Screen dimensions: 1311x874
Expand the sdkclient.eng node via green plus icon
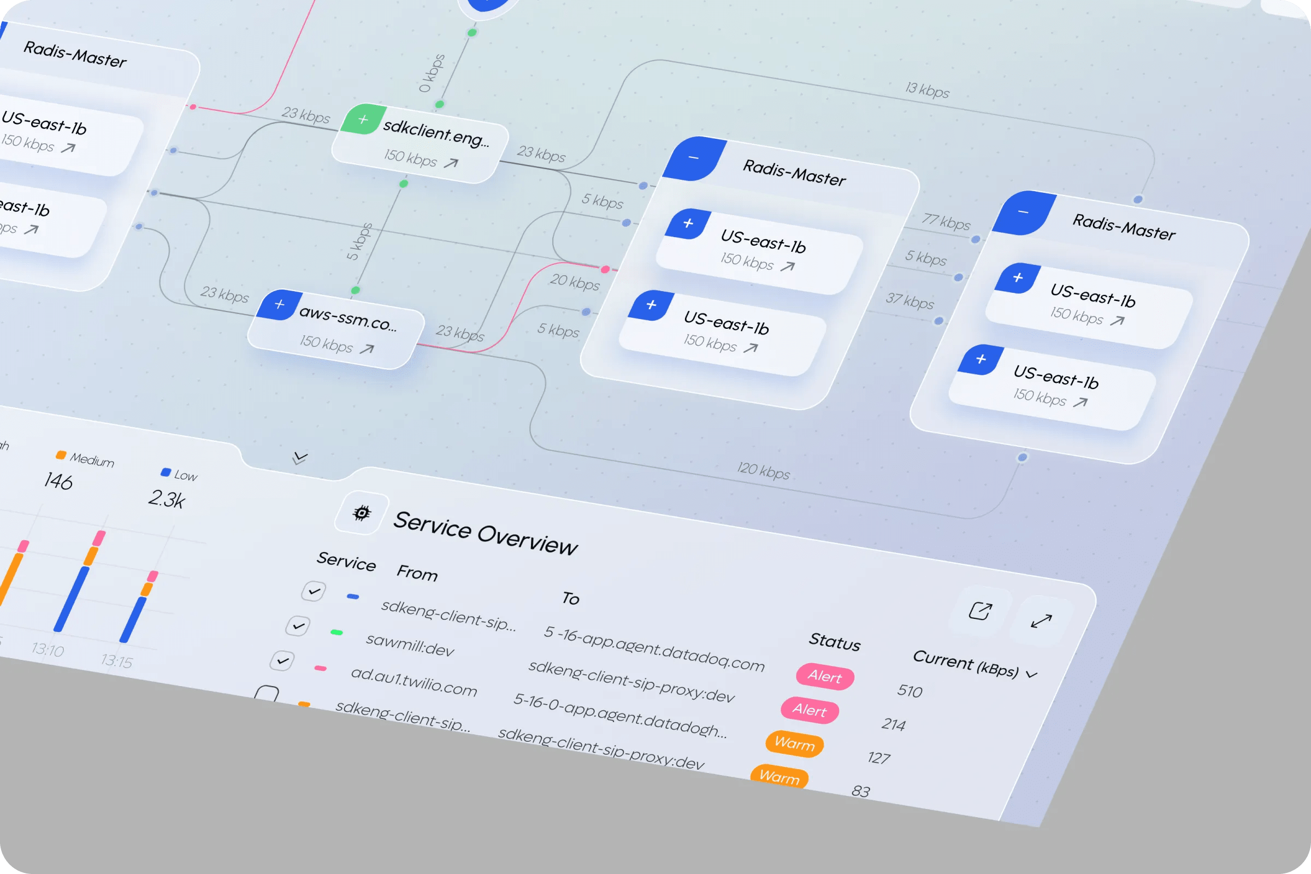[x=362, y=120]
